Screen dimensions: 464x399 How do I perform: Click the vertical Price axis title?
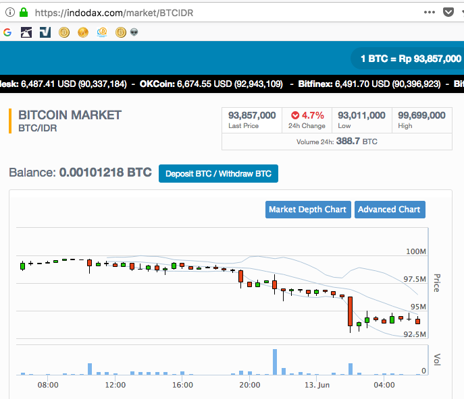pos(437,283)
